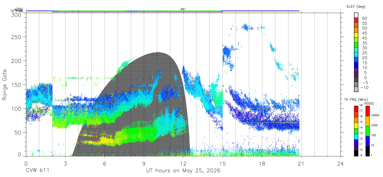
Task: Click x-axis tick label '15'
Action: (x=223, y=163)
